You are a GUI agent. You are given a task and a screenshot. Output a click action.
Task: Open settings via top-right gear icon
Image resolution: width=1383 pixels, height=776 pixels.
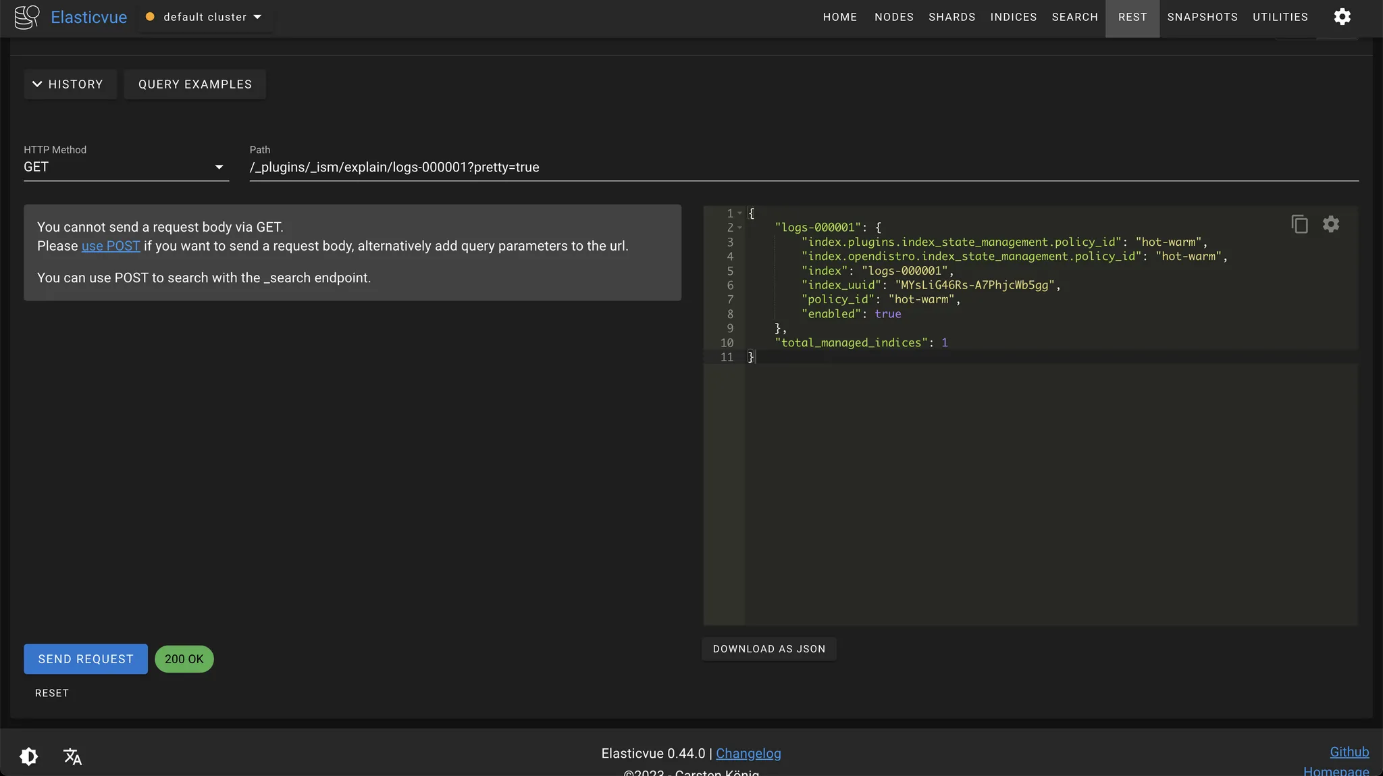pyautogui.click(x=1342, y=17)
